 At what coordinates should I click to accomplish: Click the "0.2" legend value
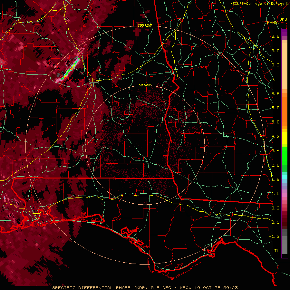coord(275,208)
